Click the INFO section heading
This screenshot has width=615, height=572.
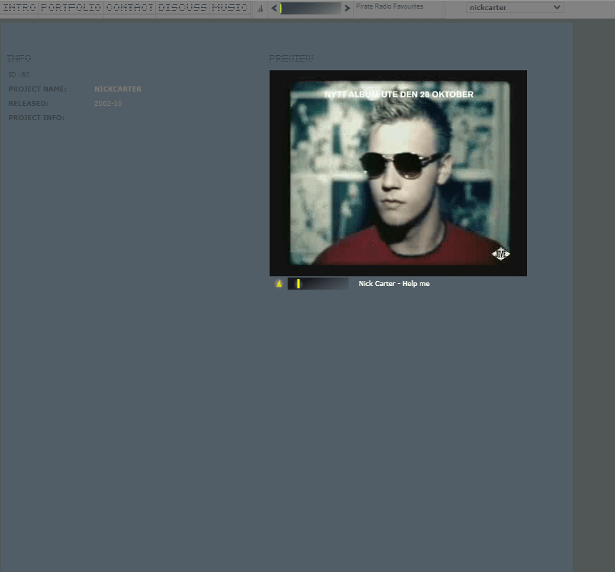tap(19, 59)
